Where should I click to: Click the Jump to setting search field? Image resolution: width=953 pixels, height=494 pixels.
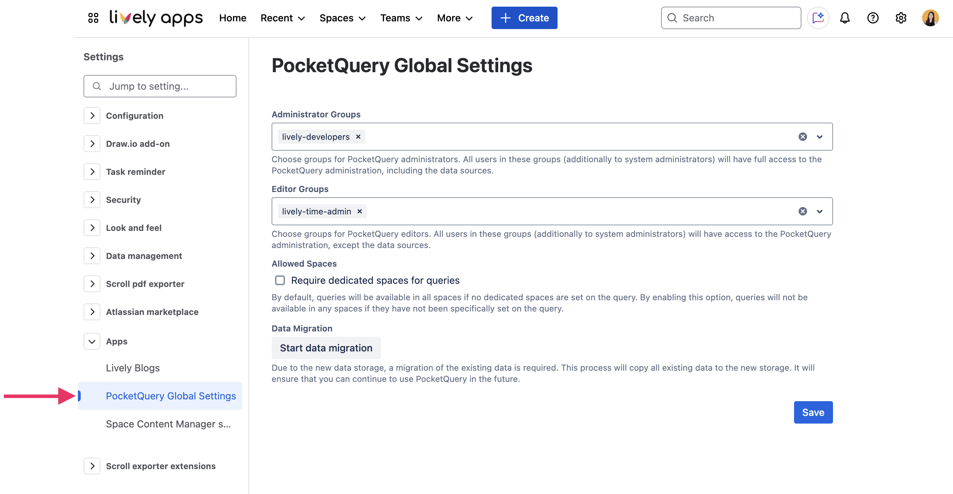(159, 86)
